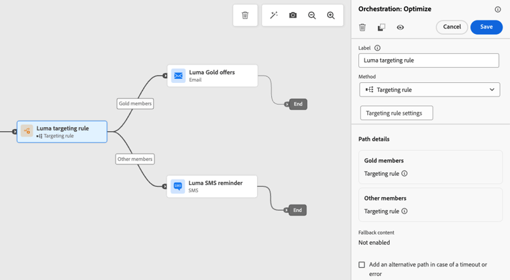Open the Method dropdown
The width and height of the screenshot is (510, 280).
click(x=430, y=90)
